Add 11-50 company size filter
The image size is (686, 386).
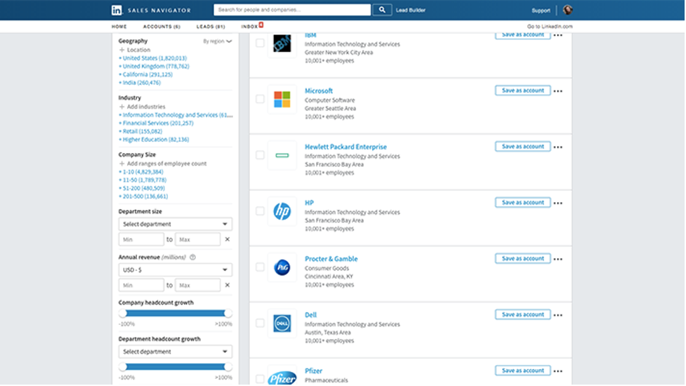[143, 180]
